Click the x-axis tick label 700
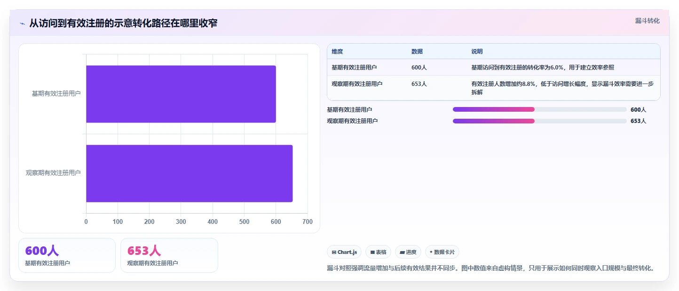Image resolution: width=679 pixels, height=291 pixels. [308, 222]
